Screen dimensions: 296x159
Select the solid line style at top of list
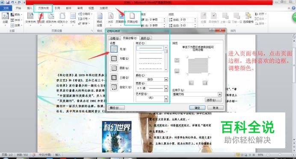point(150,48)
